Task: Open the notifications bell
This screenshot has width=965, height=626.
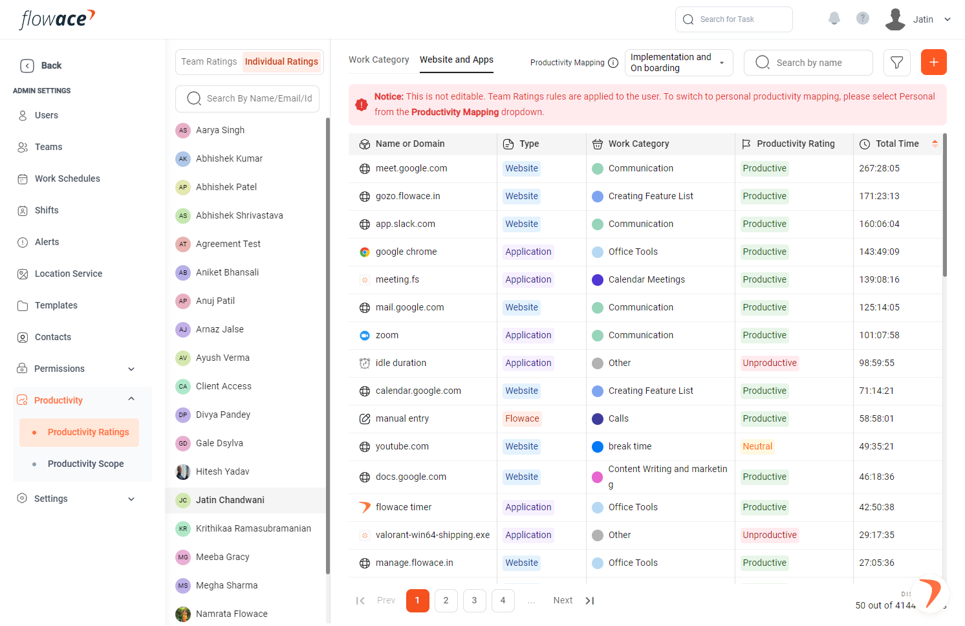Action: coord(834,19)
